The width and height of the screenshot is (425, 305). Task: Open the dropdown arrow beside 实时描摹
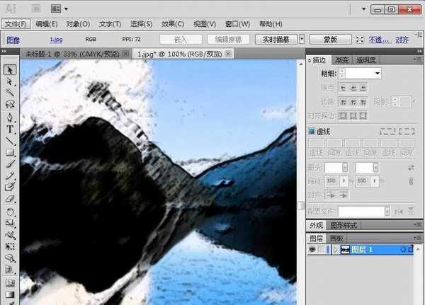click(x=302, y=39)
